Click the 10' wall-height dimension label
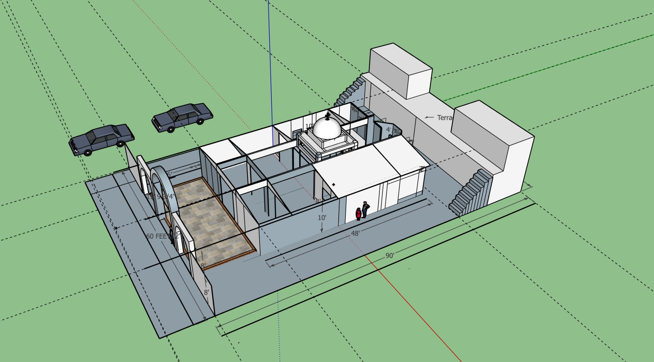The image size is (654, 362). [322, 218]
